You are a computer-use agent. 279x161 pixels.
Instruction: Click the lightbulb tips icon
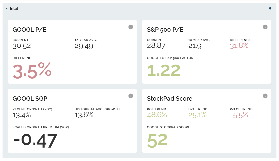pyautogui.click(x=270, y=9)
